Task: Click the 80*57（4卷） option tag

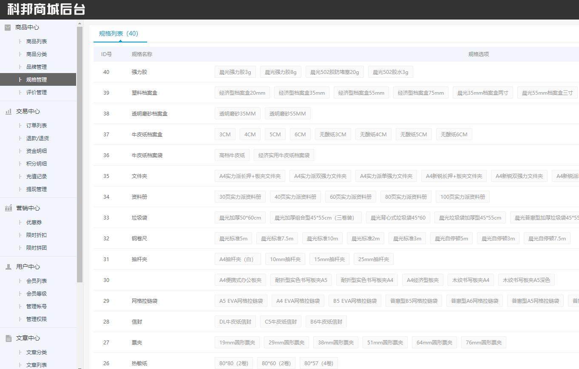Action: coord(319,363)
